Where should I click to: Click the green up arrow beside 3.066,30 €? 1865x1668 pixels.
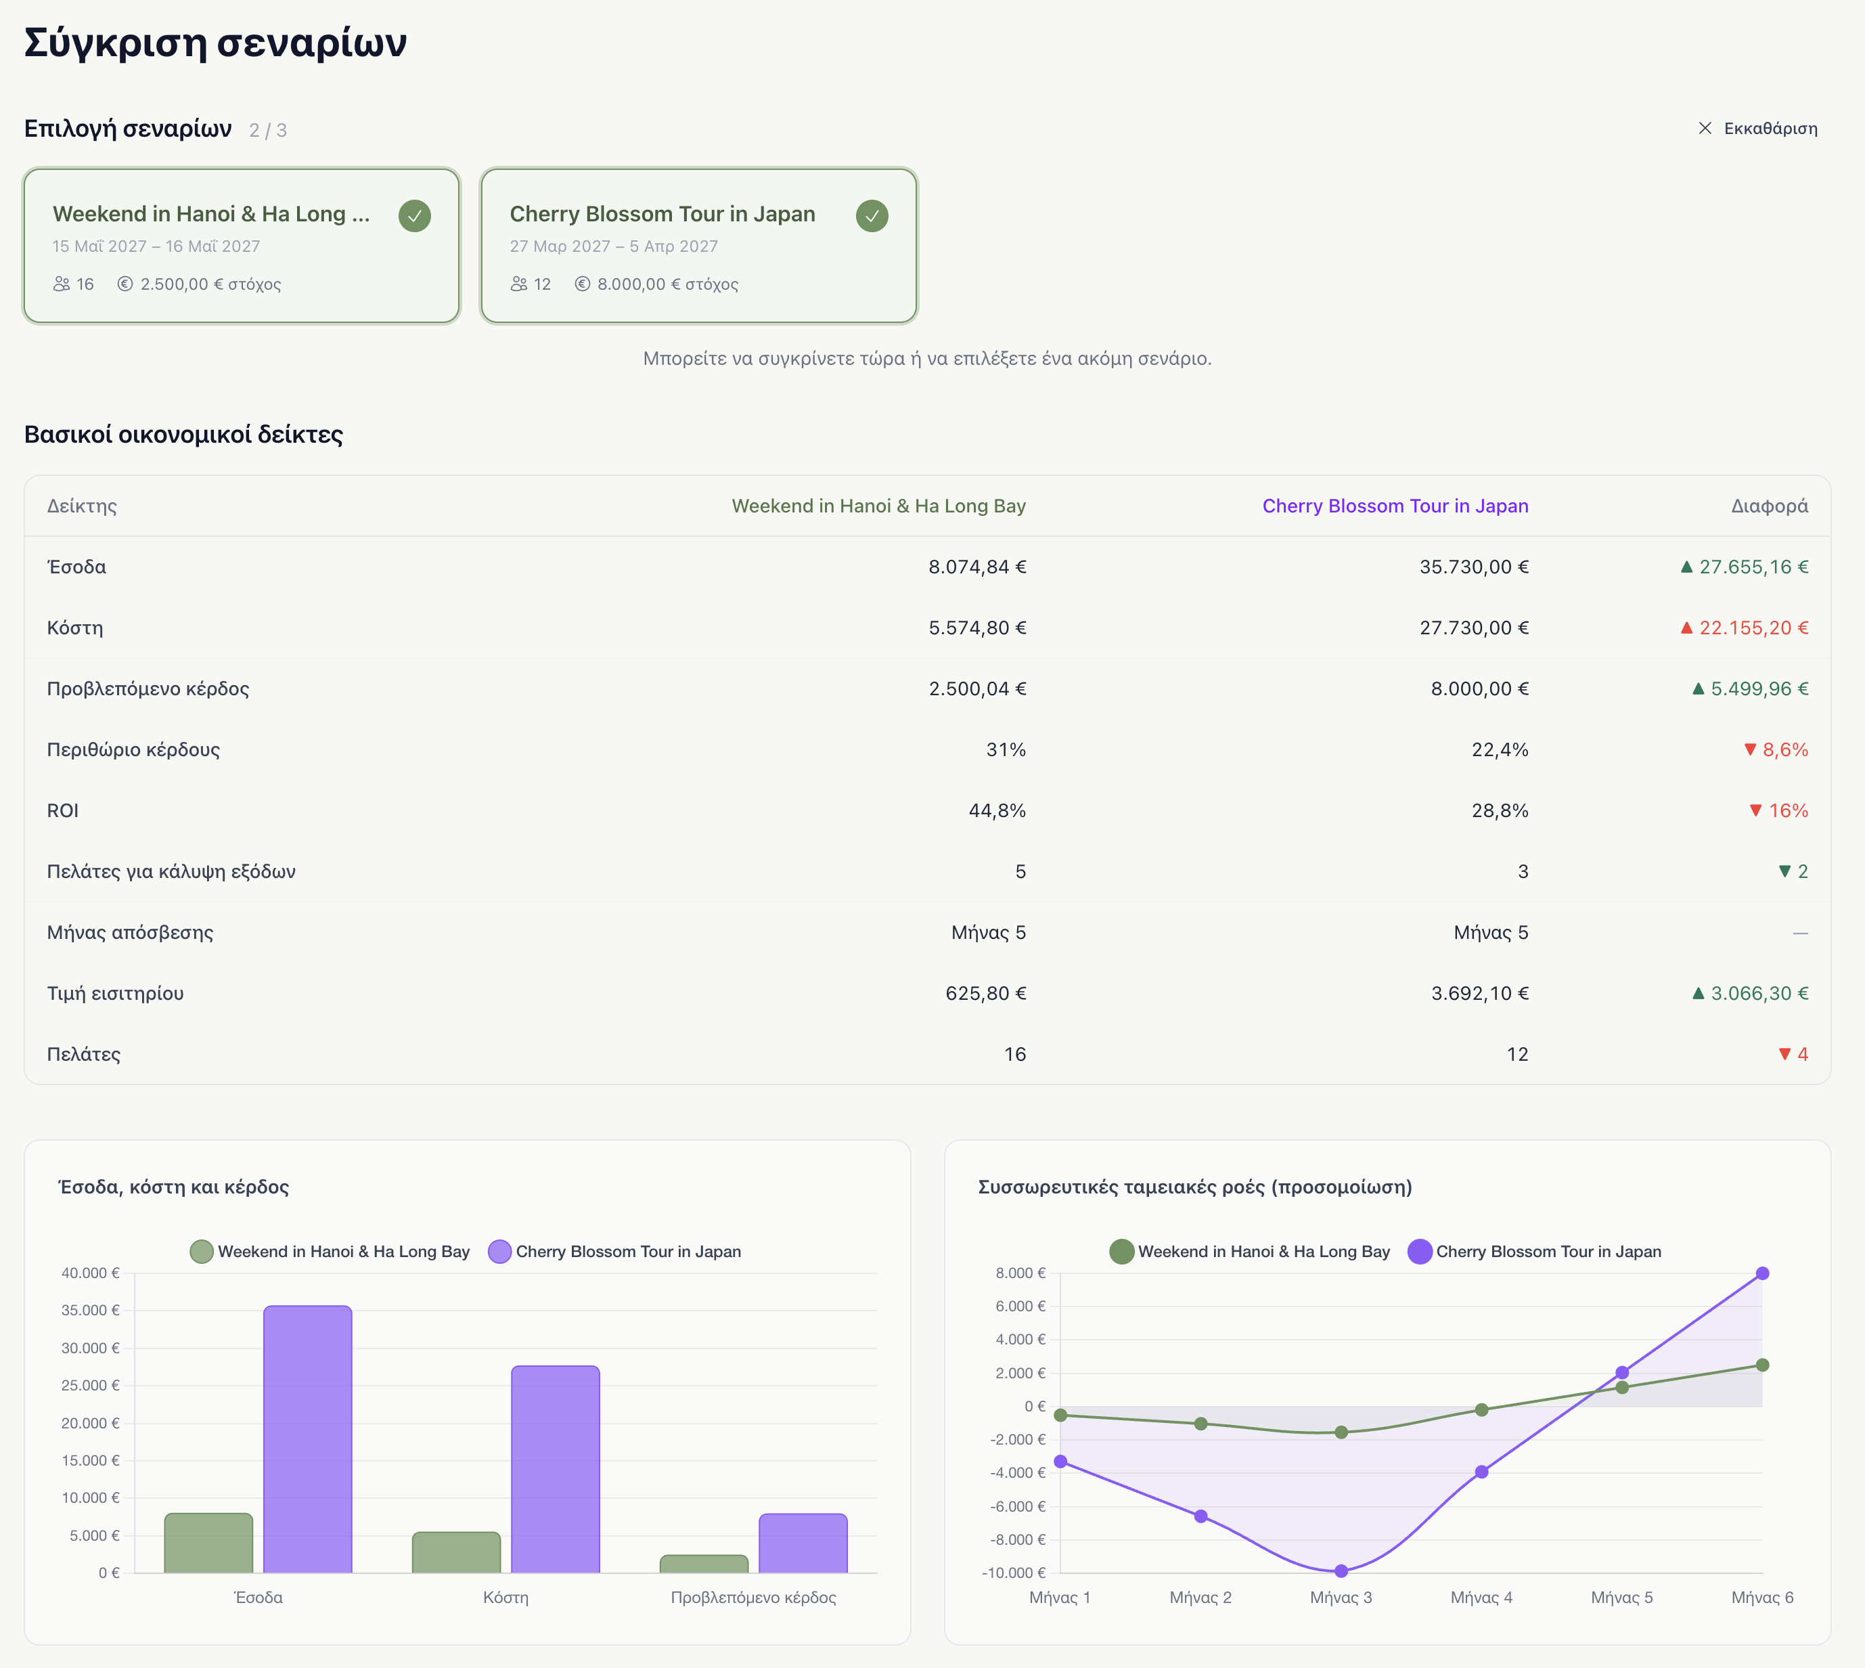coord(1699,992)
